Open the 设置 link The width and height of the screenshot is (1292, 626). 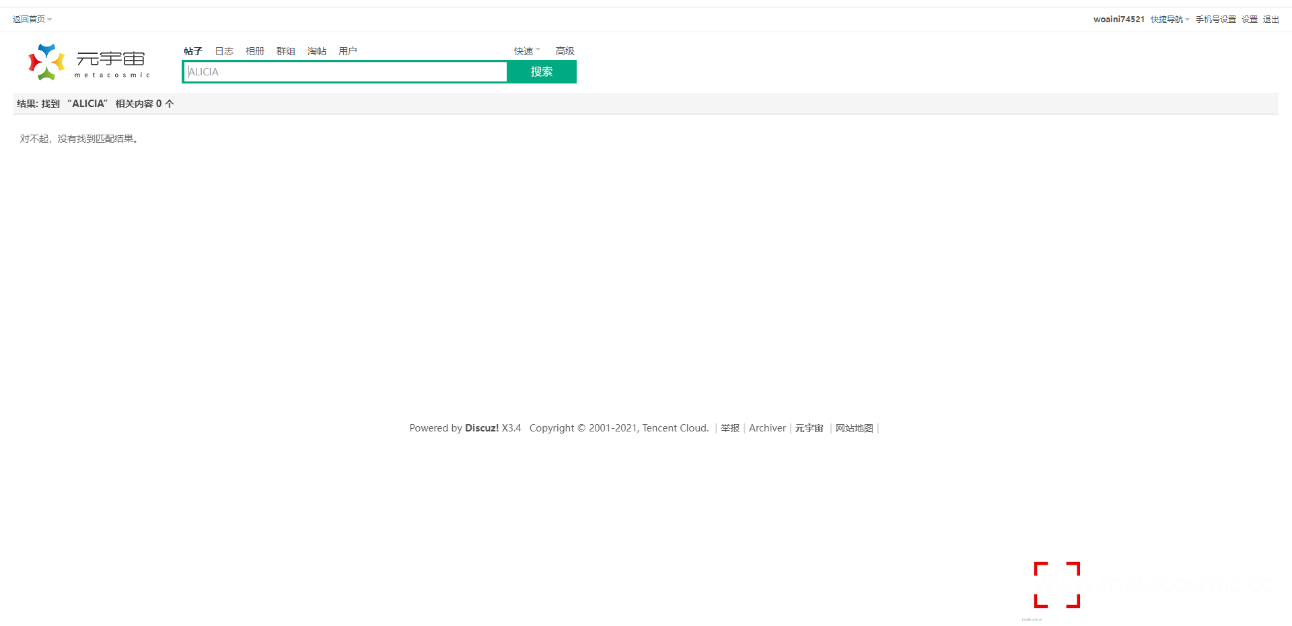click(x=1250, y=20)
